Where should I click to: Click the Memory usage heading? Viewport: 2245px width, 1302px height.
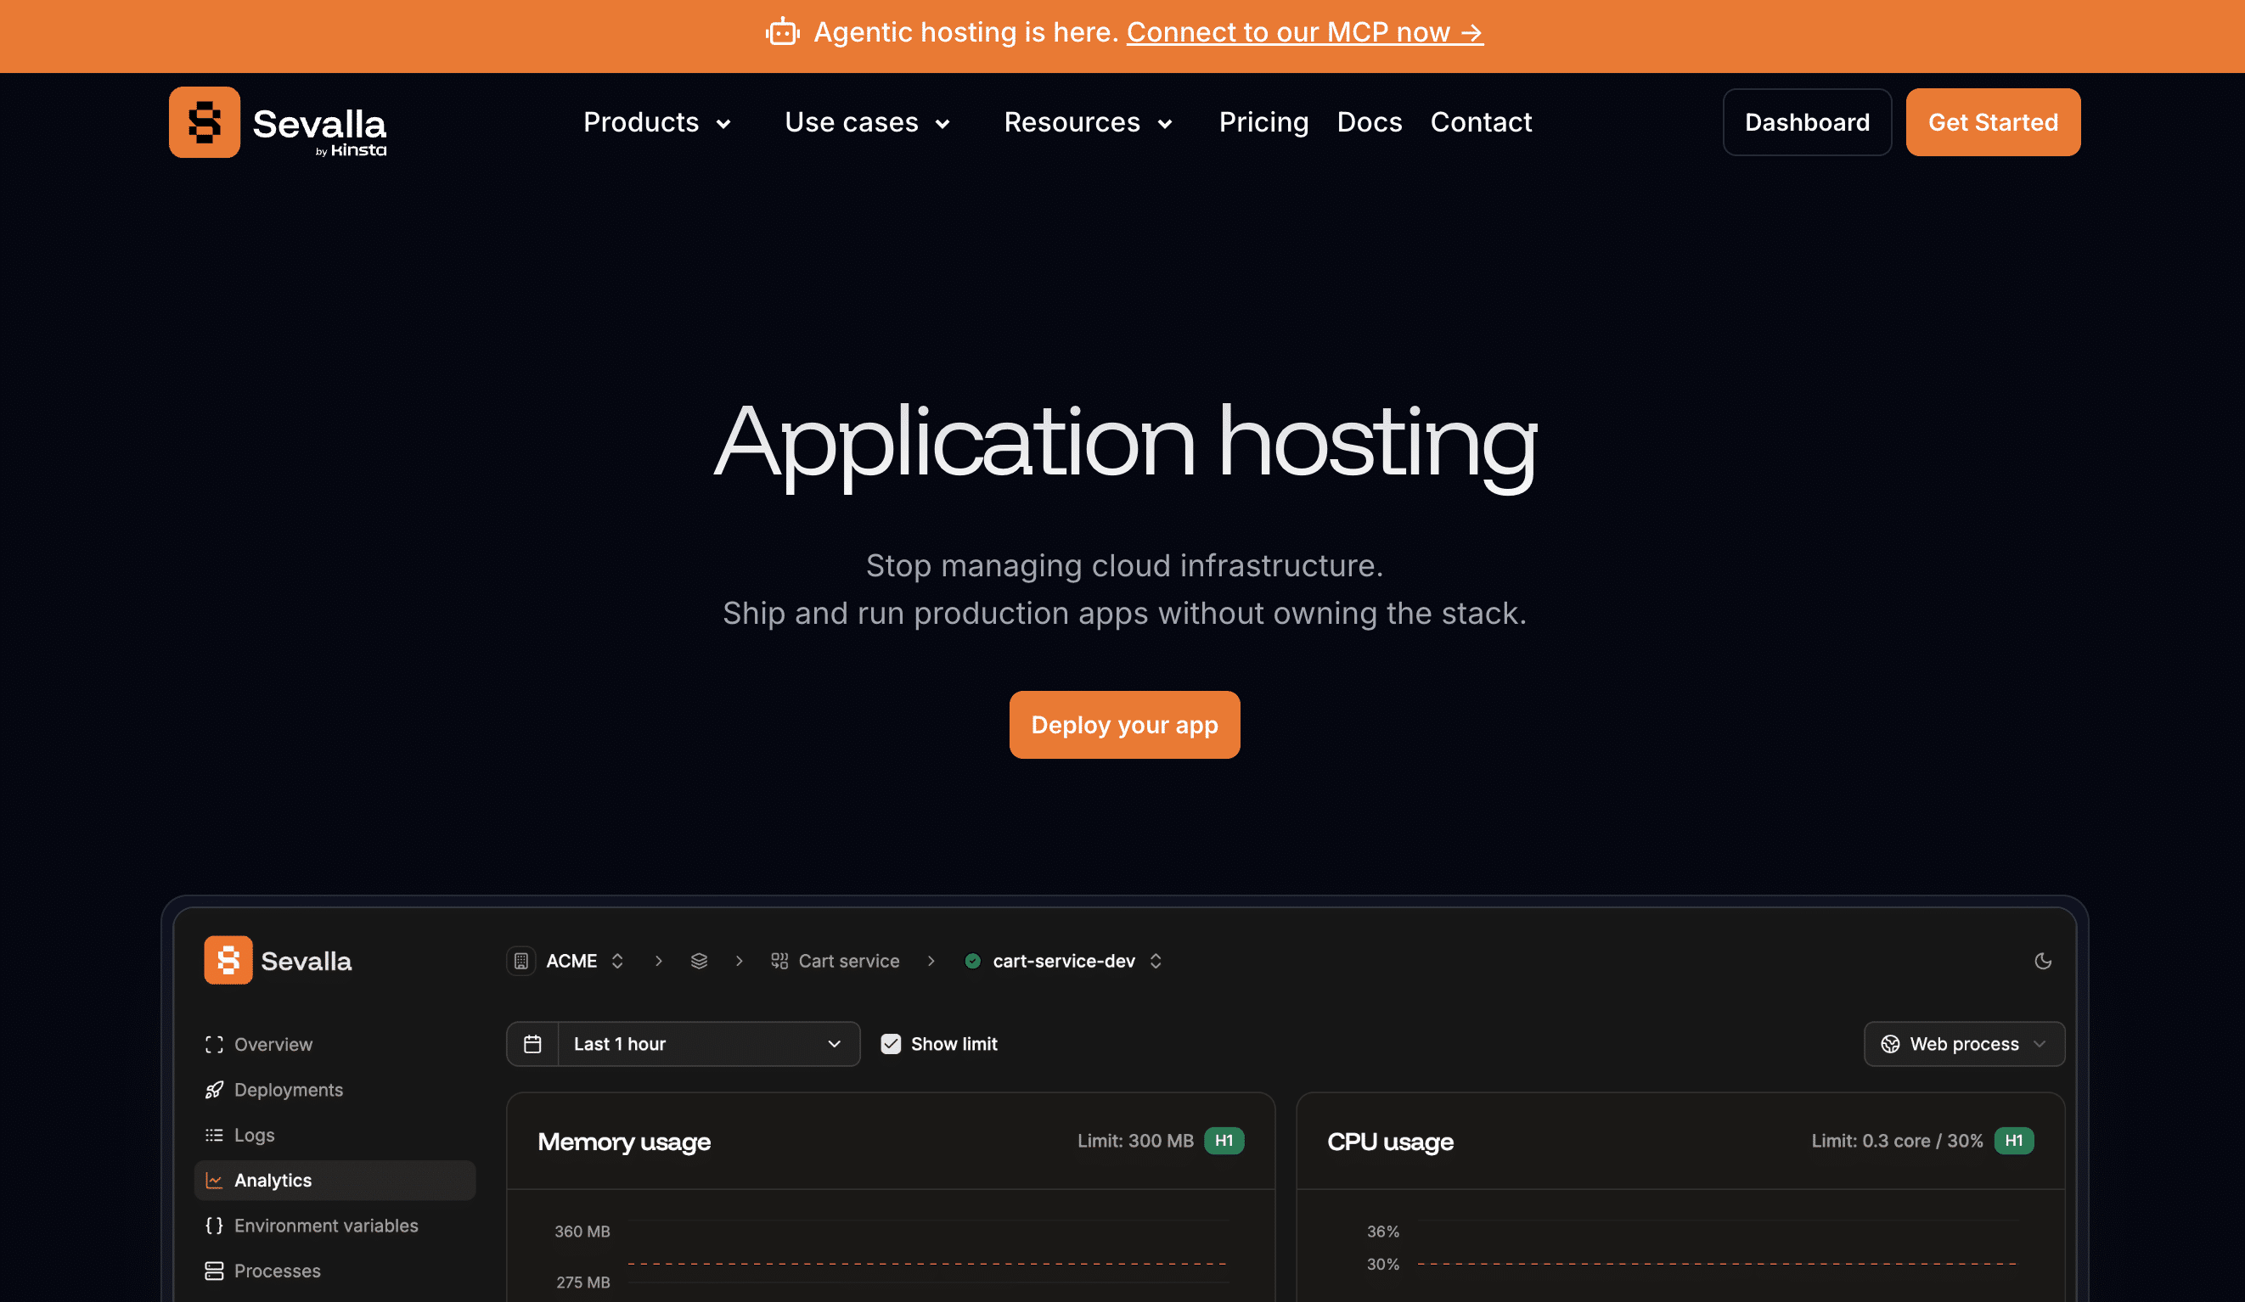coord(624,1142)
